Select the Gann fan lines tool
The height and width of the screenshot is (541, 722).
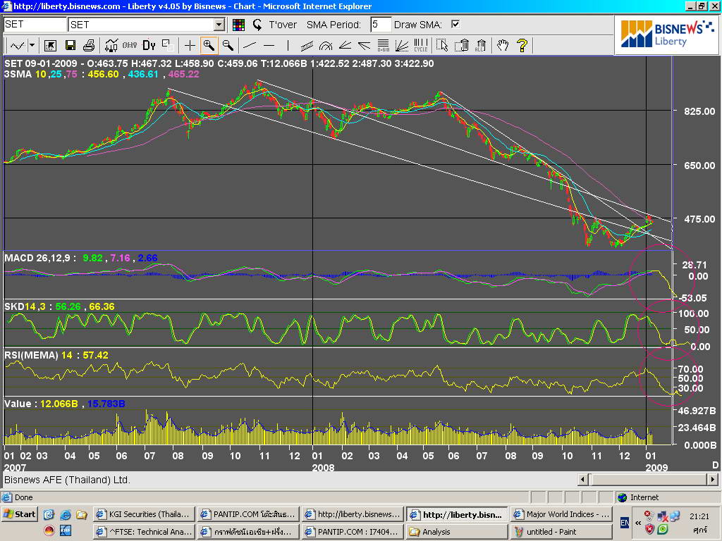pyautogui.click(x=402, y=45)
